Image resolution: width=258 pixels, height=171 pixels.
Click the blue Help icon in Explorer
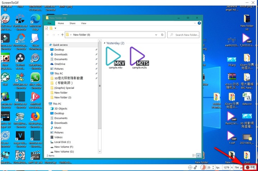pyautogui.click(x=199, y=23)
